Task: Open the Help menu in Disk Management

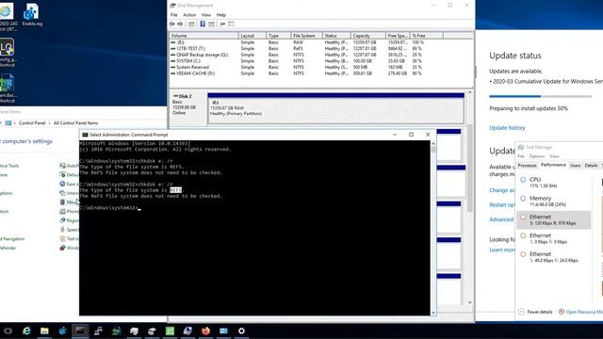Action: [221, 15]
